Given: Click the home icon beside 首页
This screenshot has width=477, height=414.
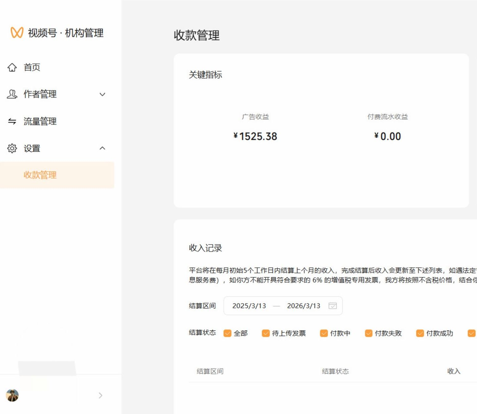Looking at the screenshot, I should tap(12, 67).
